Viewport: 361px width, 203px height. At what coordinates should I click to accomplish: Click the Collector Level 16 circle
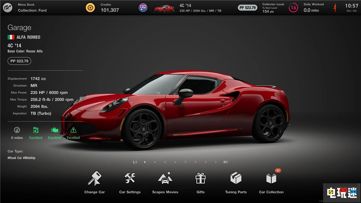[x=293, y=8]
